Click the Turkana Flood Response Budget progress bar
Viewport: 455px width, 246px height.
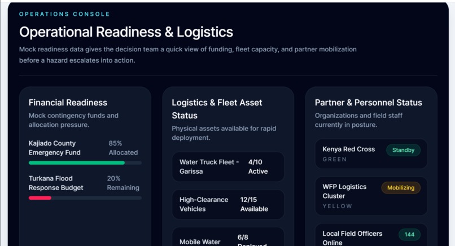85,198
